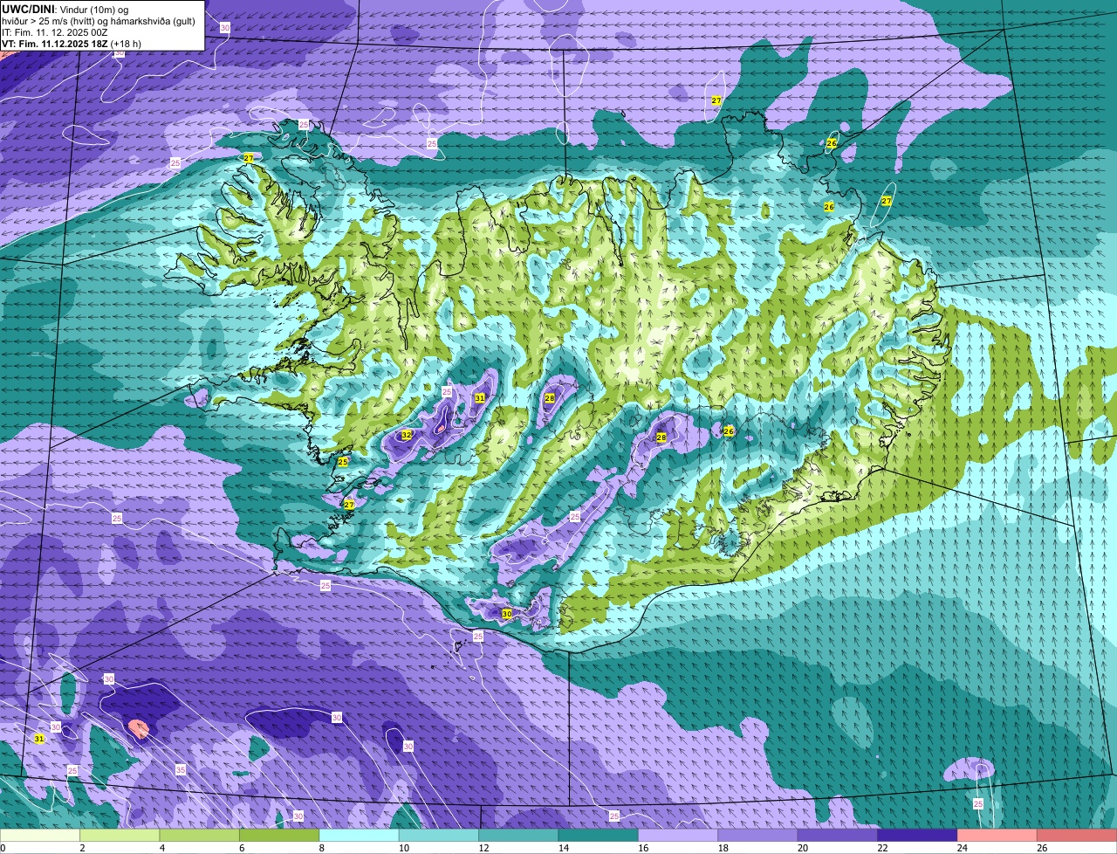1117x854 pixels.
Task: Choose the 12–14 m/s teal legend swatch
Action: pyautogui.click(x=519, y=836)
